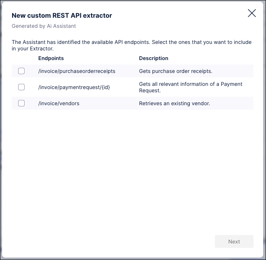Viewport: 266px width, 260px height.
Task: Close the New custom REST API extractor dialog
Action: 252,13
